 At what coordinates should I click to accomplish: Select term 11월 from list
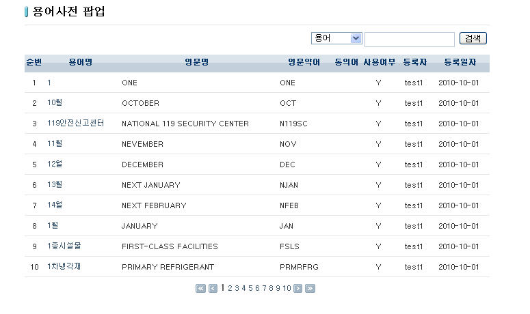55,144
